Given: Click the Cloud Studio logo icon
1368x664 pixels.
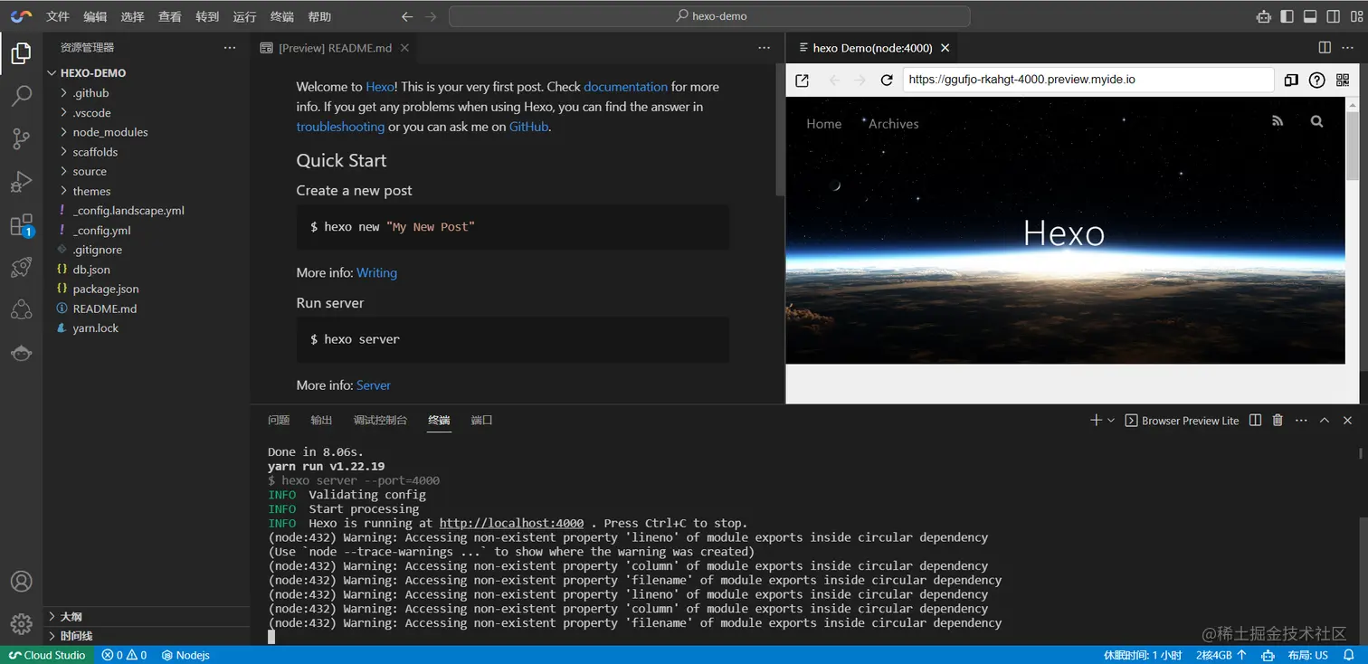Looking at the screenshot, I should pos(21,16).
